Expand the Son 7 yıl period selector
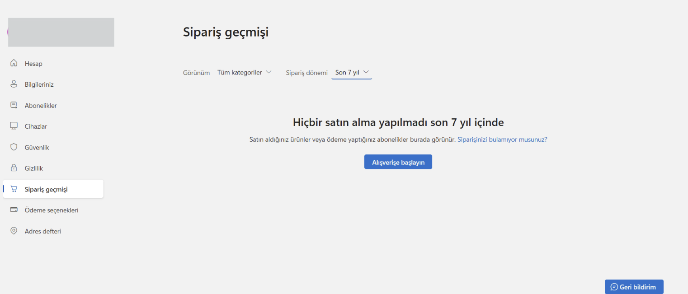688x294 pixels. 351,71
